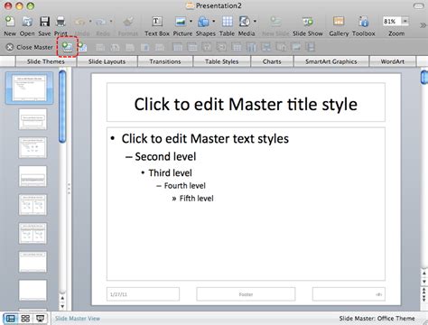Screen dimensions: 428x325
Task: Select the blank layout thumbnail
Action: pyautogui.click(x=33, y=290)
